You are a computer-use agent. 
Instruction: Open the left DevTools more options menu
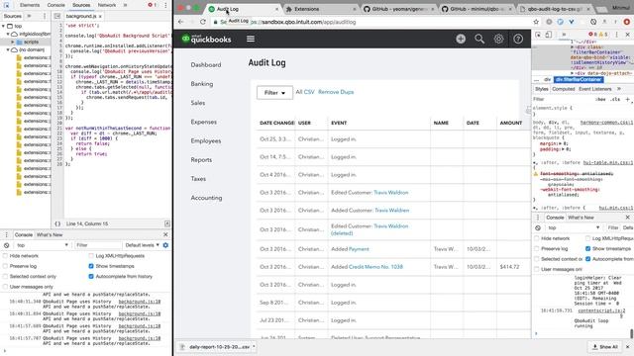[165, 5]
